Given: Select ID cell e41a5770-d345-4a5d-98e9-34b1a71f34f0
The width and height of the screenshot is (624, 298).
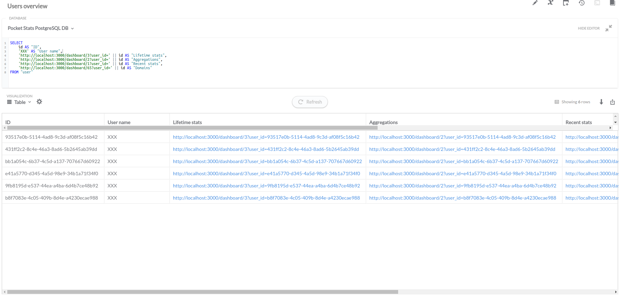Looking at the screenshot, I should [52, 174].
